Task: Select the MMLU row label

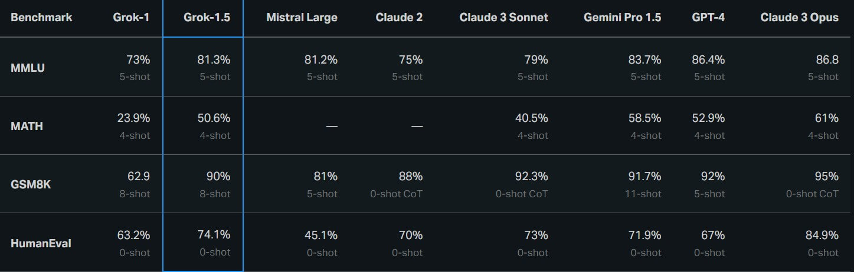Action: [x=28, y=68]
